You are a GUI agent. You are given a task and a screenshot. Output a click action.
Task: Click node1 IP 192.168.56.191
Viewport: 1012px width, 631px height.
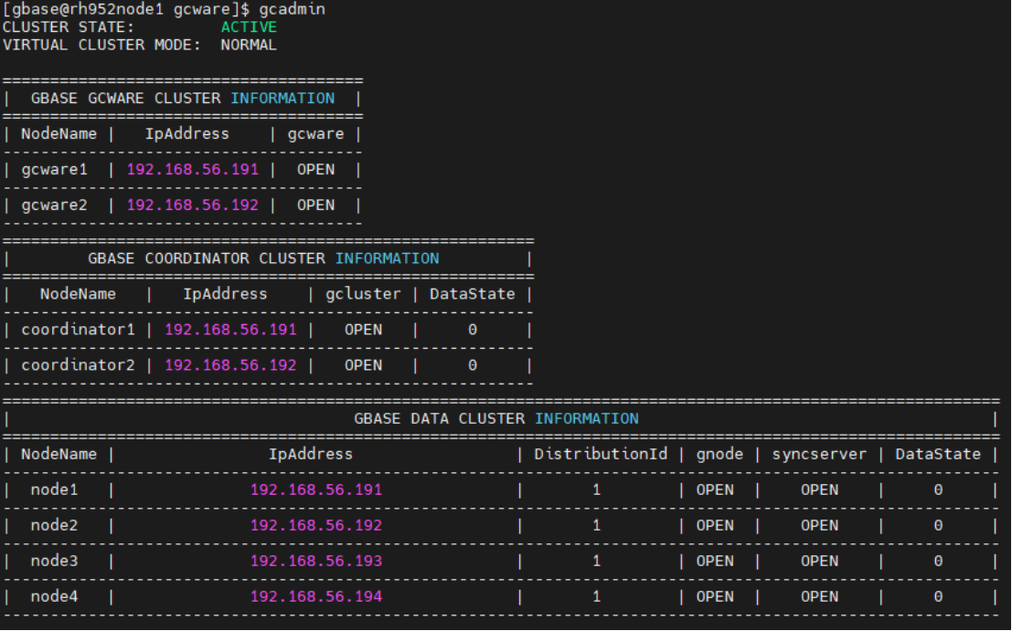315,489
